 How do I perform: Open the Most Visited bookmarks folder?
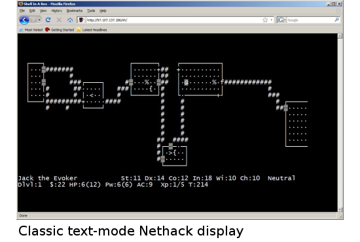click(31, 30)
